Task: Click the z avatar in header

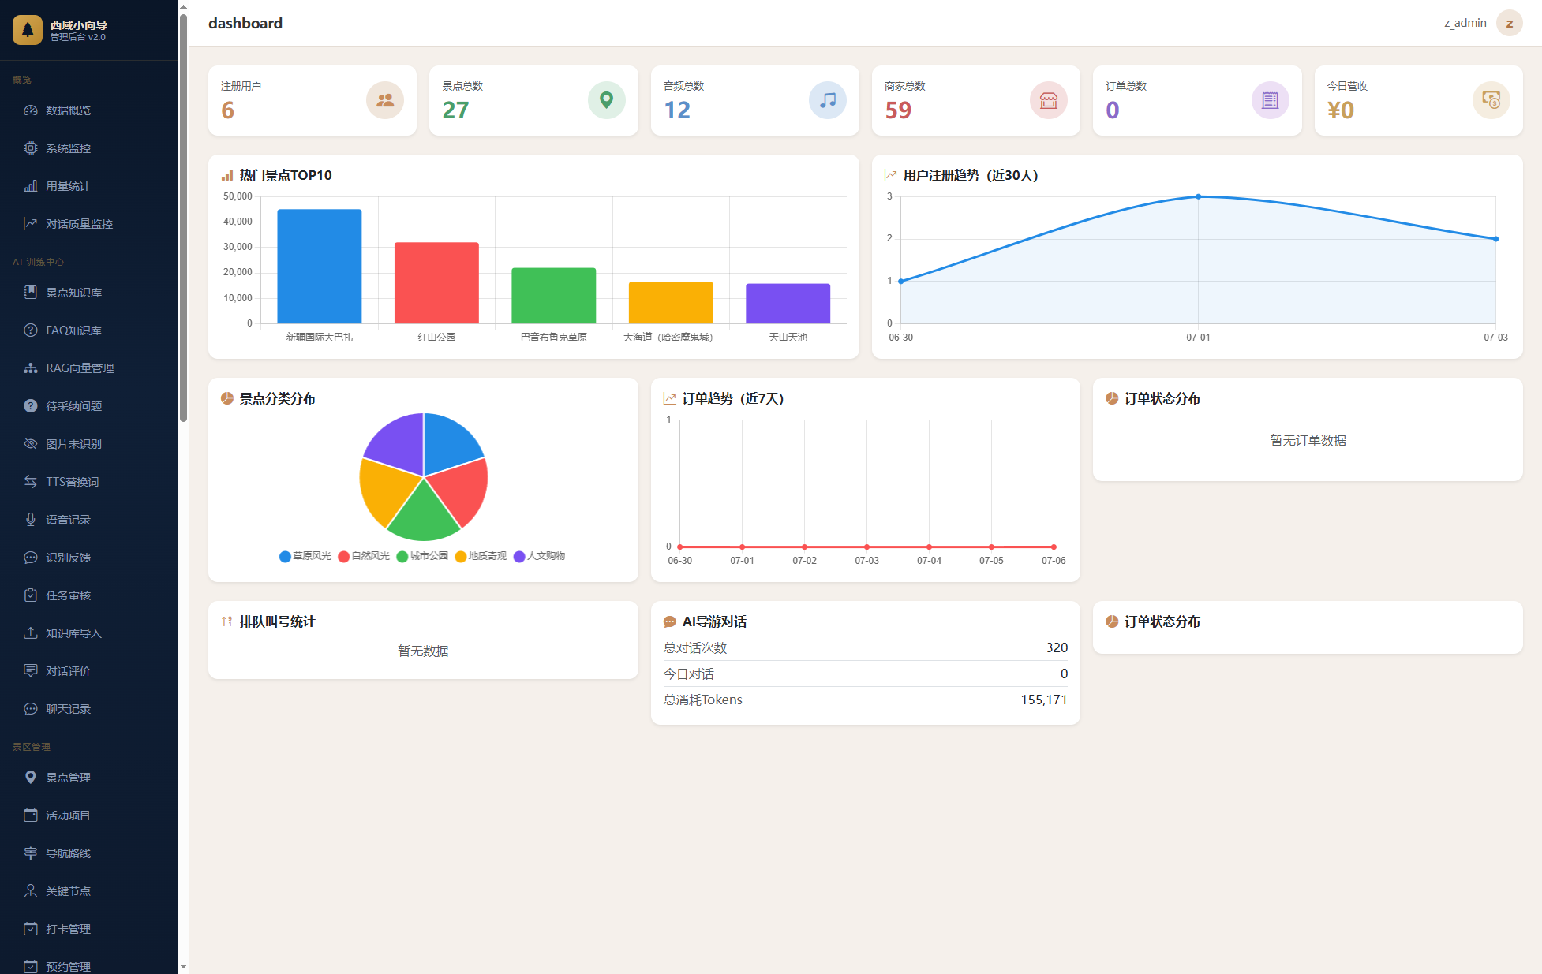Action: pos(1509,23)
